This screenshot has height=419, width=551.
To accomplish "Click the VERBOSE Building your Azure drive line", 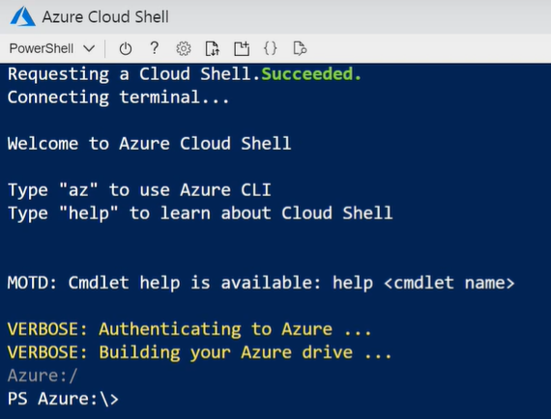I will [x=199, y=352].
